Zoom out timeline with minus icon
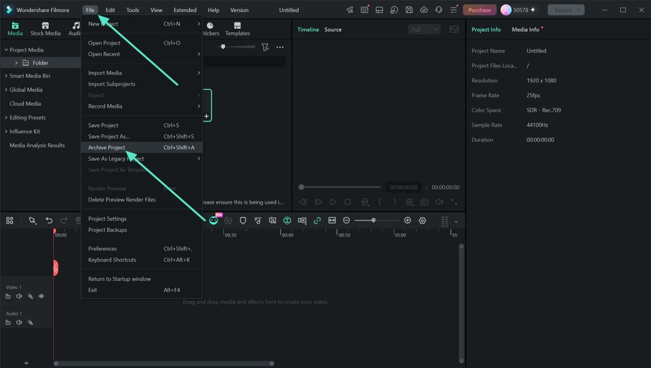The height and width of the screenshot is (368, 651). click(346, 221)
